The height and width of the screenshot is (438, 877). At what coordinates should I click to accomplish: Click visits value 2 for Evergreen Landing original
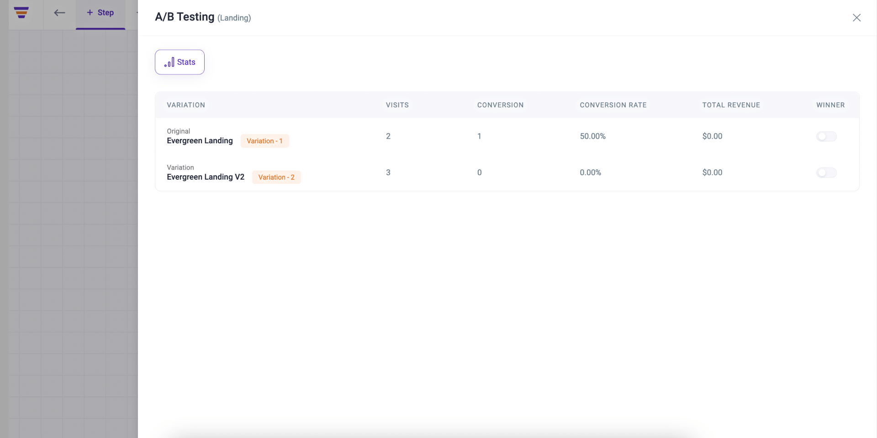tap(388, 136)
